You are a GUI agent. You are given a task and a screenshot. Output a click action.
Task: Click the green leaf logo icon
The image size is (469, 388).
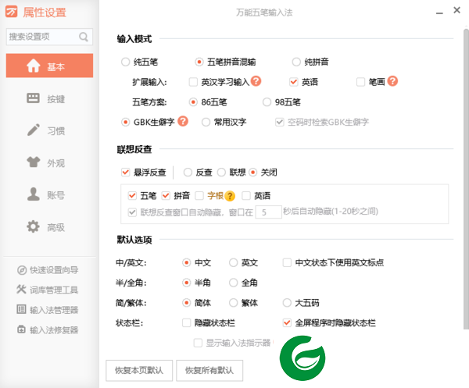303,358
